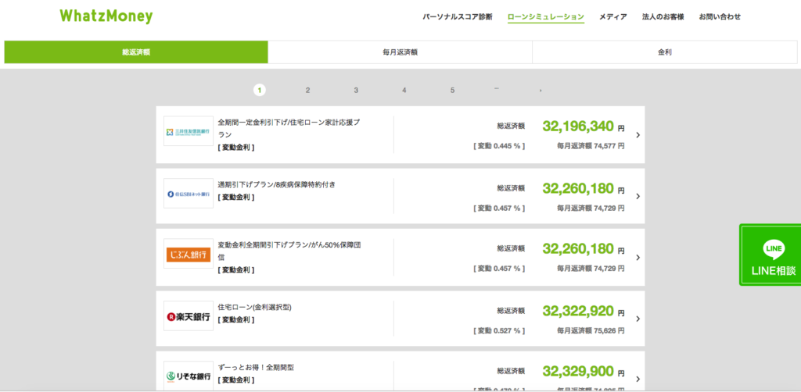This screenshot has width=801, height=392.
Task: Open お問い合わせ page
Action: (x=720, y=17)
